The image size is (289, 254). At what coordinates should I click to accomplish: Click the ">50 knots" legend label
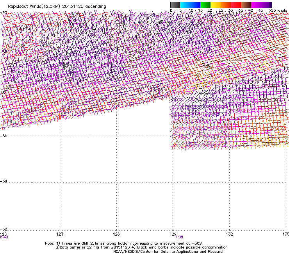[x=278, y=11]
